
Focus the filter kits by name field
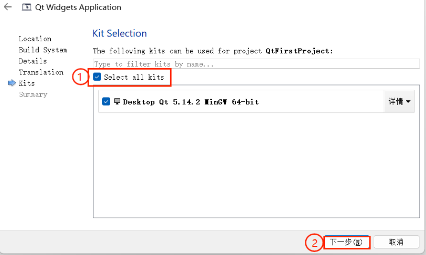coord(256,64)
